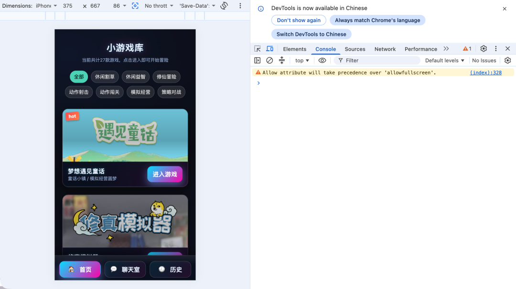Click 进入游戏 for 梦想遇见童话
516x289 pixels.
165,174
